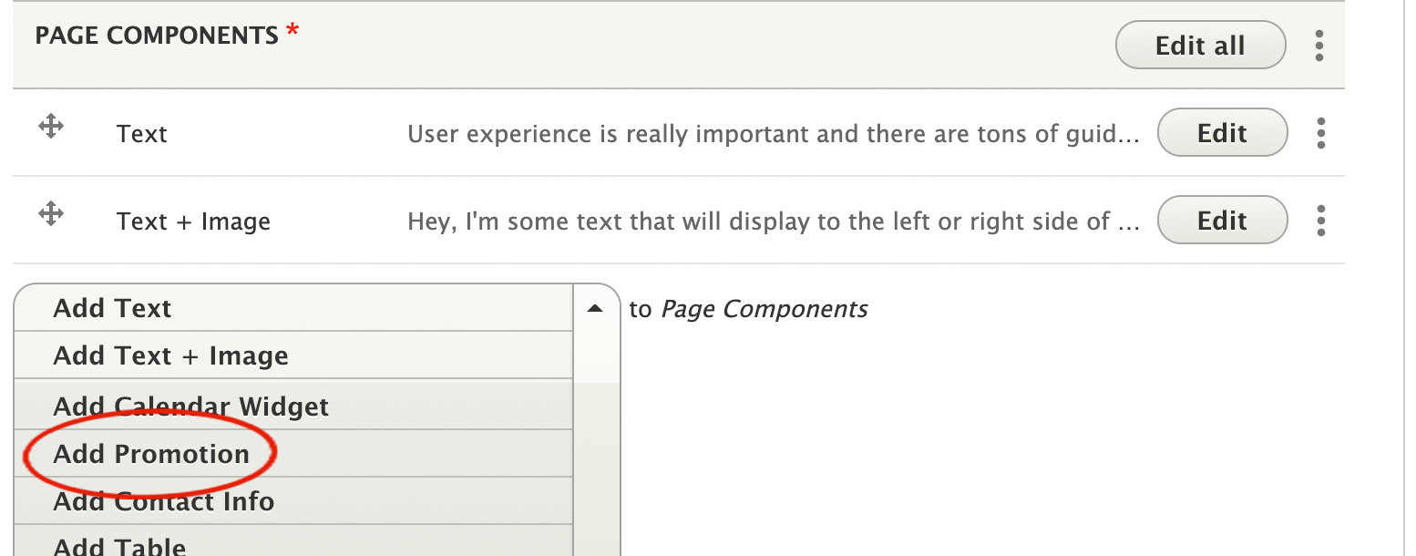The image size is (1416, 556).
Task: Click the drag handle for Text row
Action: coord(51,127)
